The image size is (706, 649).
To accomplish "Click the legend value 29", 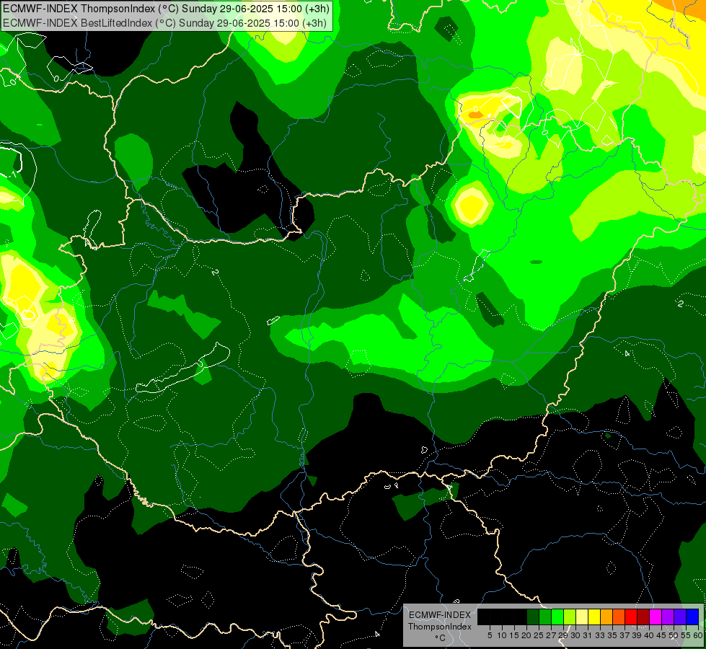I will click(563, 635).
